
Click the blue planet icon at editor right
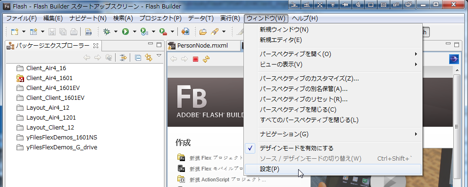tap(454, 59)
